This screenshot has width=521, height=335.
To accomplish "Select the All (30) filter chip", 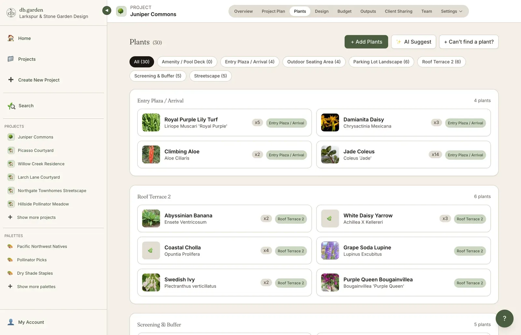I will (x=142, y=62).
